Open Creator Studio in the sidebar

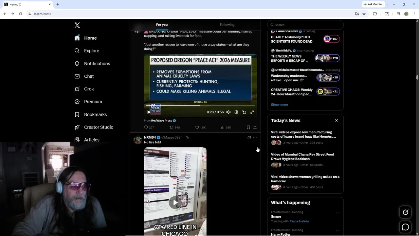[94, 127]
